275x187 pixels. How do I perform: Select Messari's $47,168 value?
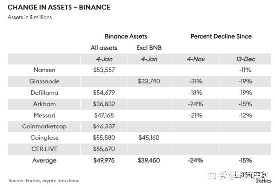tap(104, 115)
